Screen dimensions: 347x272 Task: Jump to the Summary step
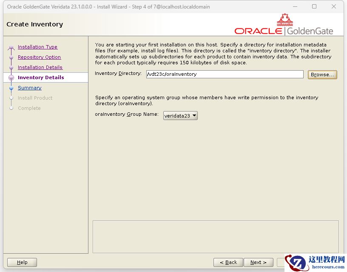coord(30,88)
